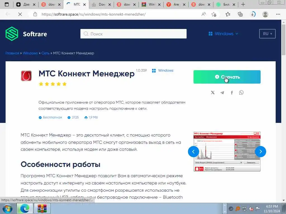Go to Главная breadcrumb link
286x214 pixels.
click(12, 53)
